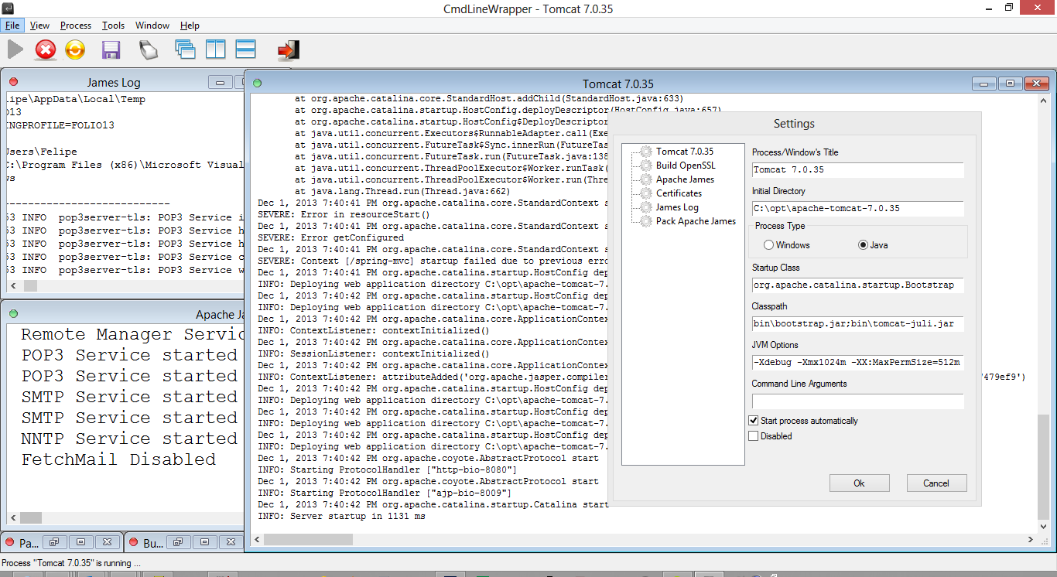The height and width of the screenshot is (577, 1057).
Task: Click "Remote Manager Servic" line in Apache James window
Action: tap(132, 334)
